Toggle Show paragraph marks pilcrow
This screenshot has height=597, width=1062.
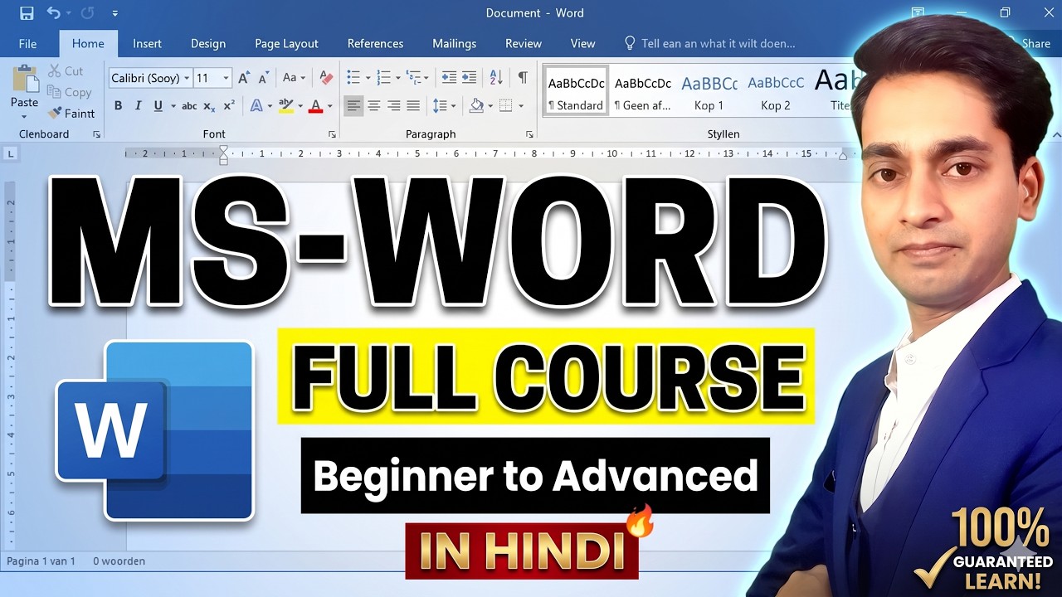pyautogui.click(x=523, y=77)
